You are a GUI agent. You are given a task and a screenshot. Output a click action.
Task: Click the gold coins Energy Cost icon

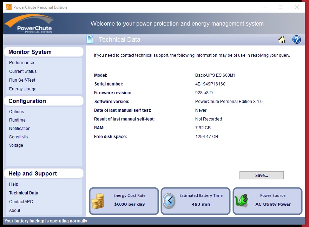(x=98, y=201)
